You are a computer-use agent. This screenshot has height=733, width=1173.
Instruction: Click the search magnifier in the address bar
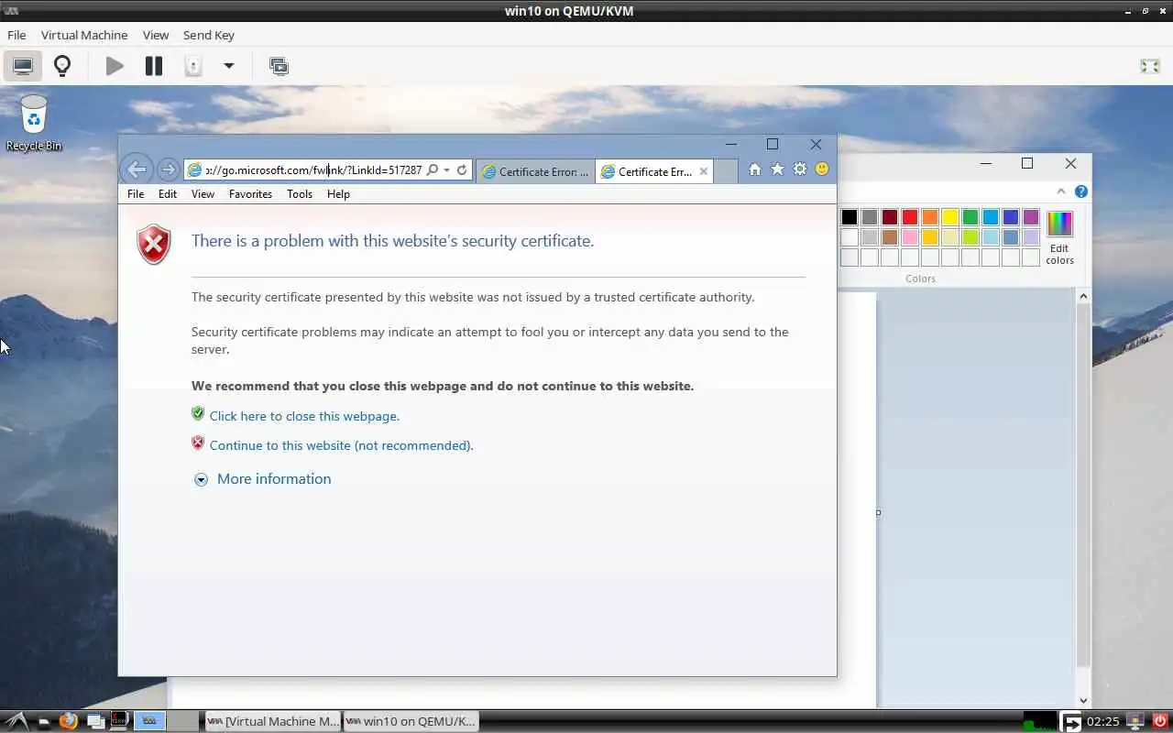point(433,170)
